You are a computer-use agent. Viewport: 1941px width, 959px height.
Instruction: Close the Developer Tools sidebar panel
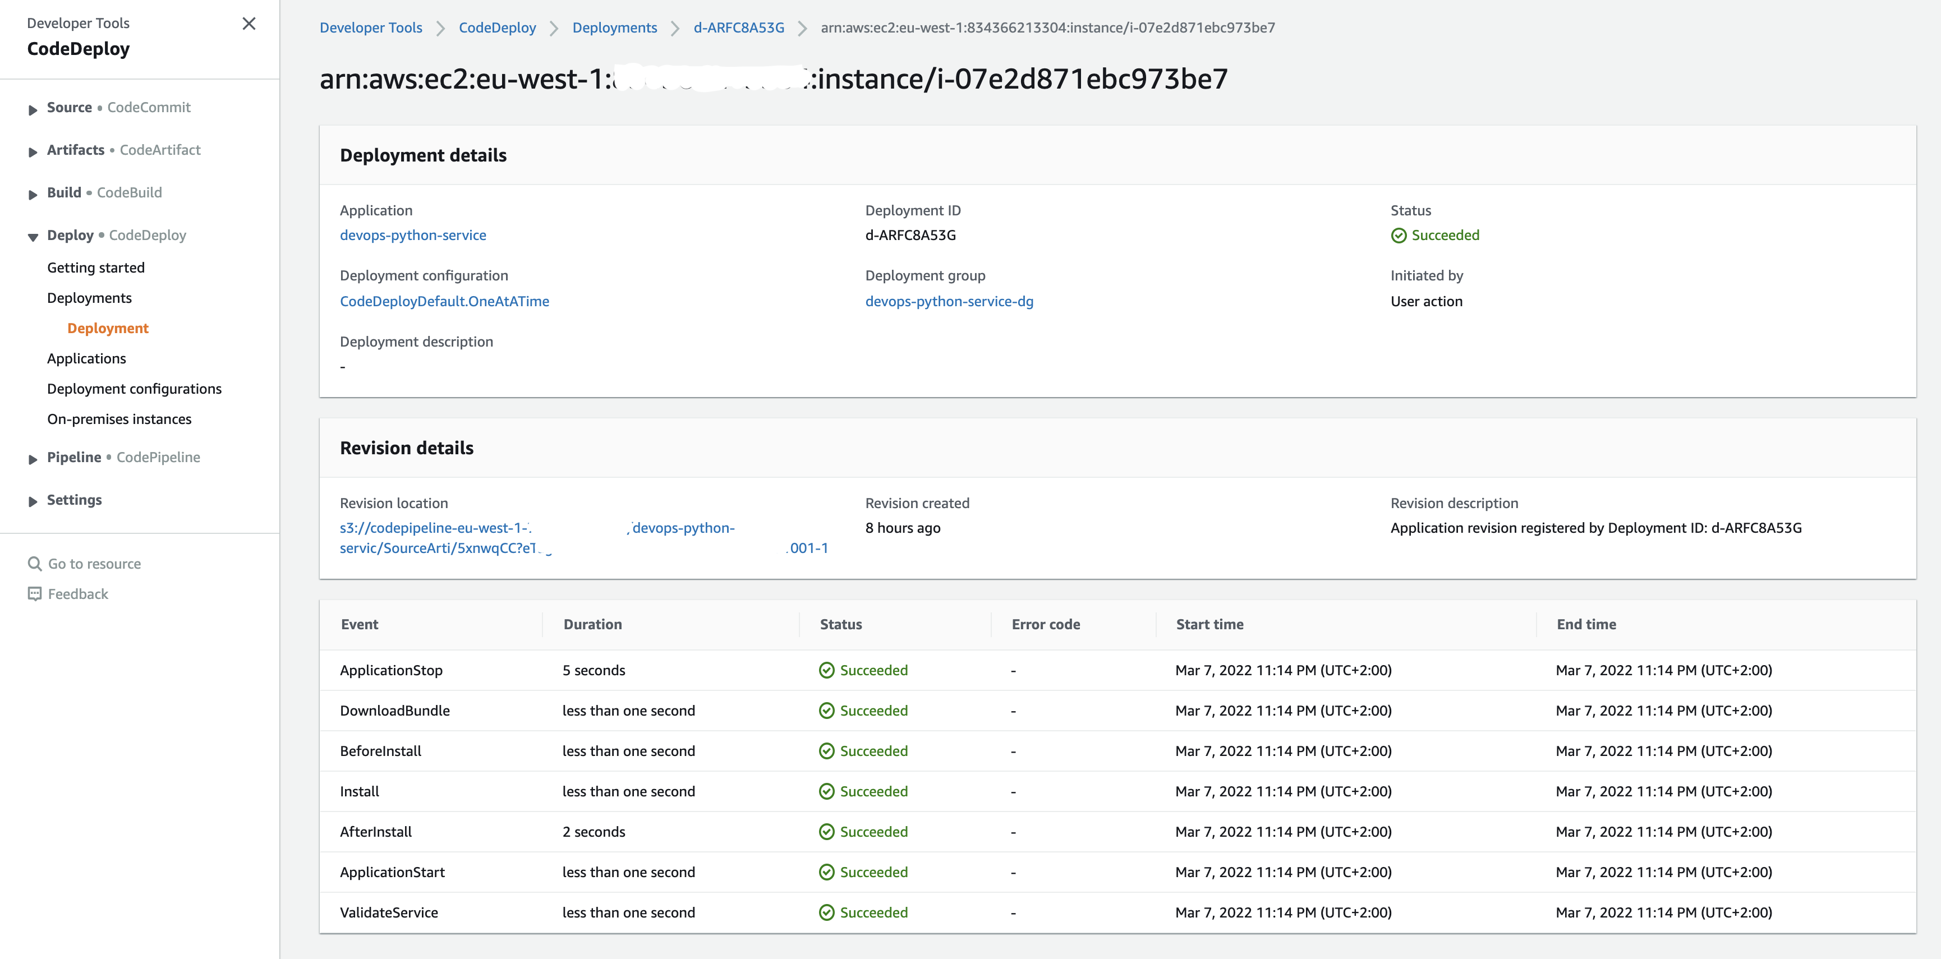pos(249,24)
